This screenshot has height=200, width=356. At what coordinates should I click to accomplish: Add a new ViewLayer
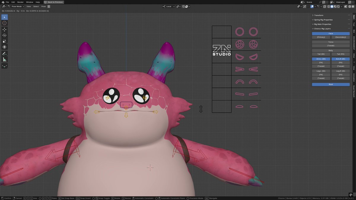pyautogui.click(x=350, y=2)
